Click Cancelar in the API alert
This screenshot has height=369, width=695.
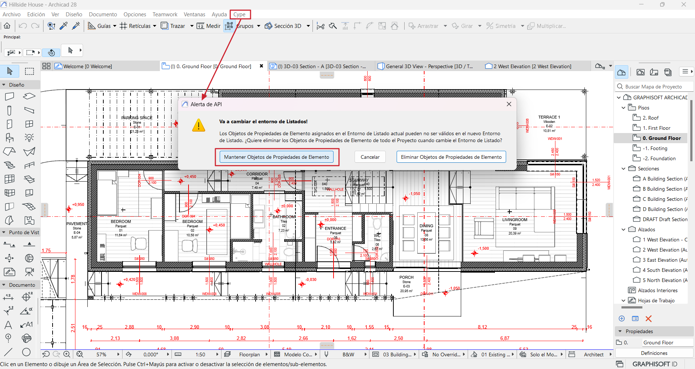(x=370, y=157)
